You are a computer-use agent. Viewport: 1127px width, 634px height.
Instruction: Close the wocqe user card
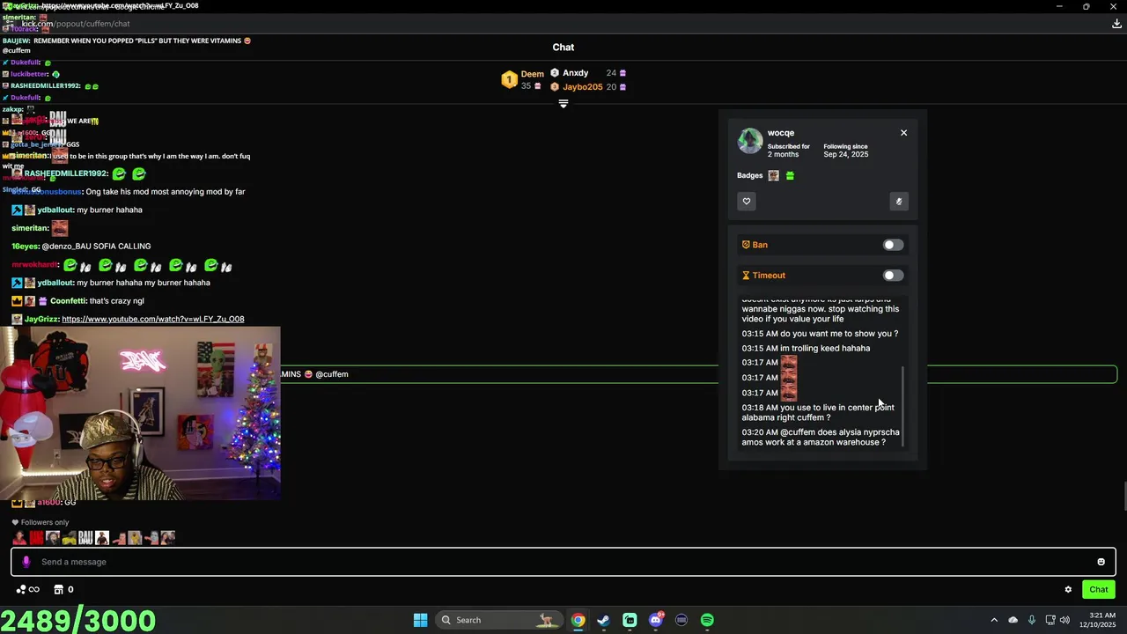tap(903, 133)
